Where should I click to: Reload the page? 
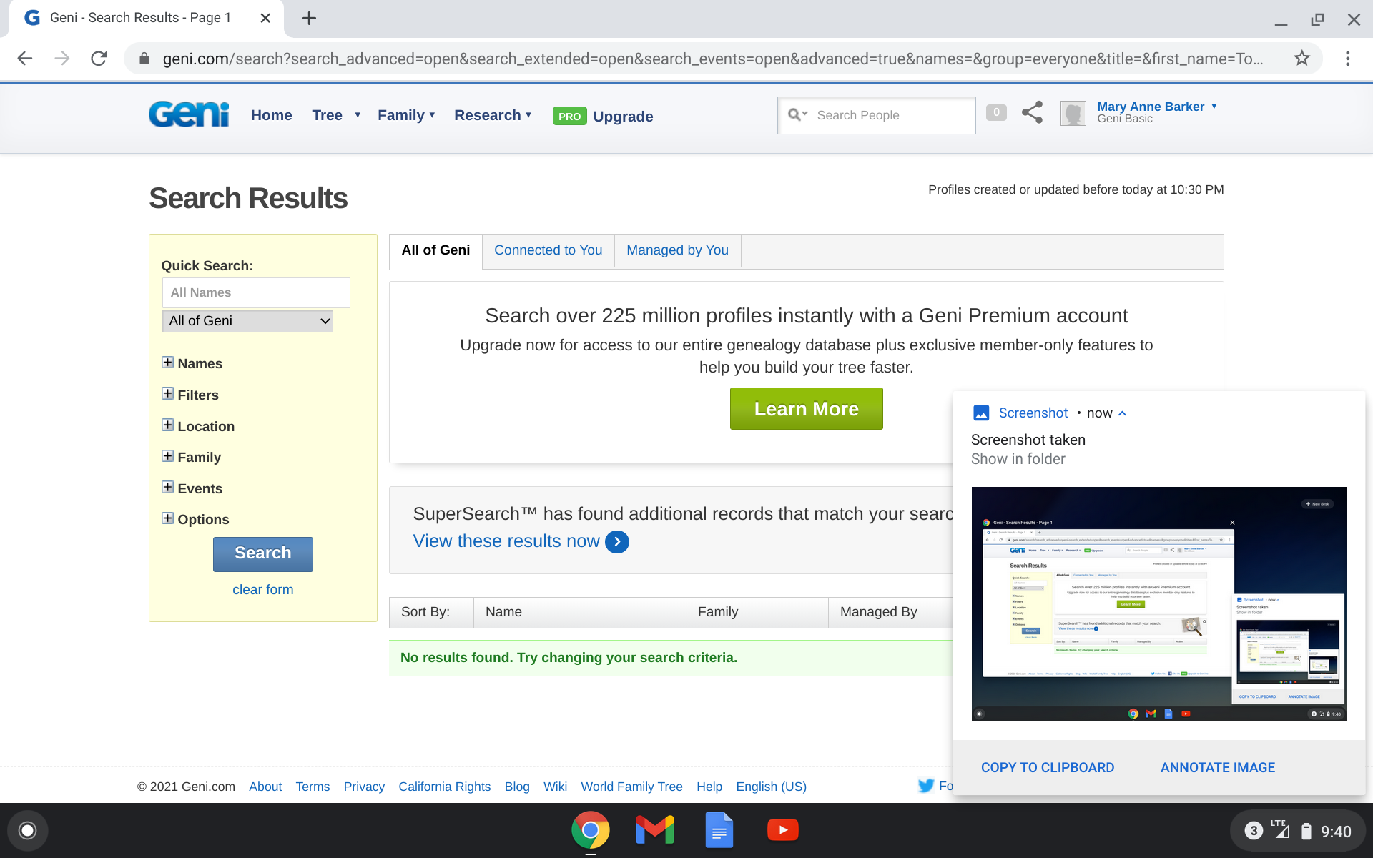click(x=99, y=59)
